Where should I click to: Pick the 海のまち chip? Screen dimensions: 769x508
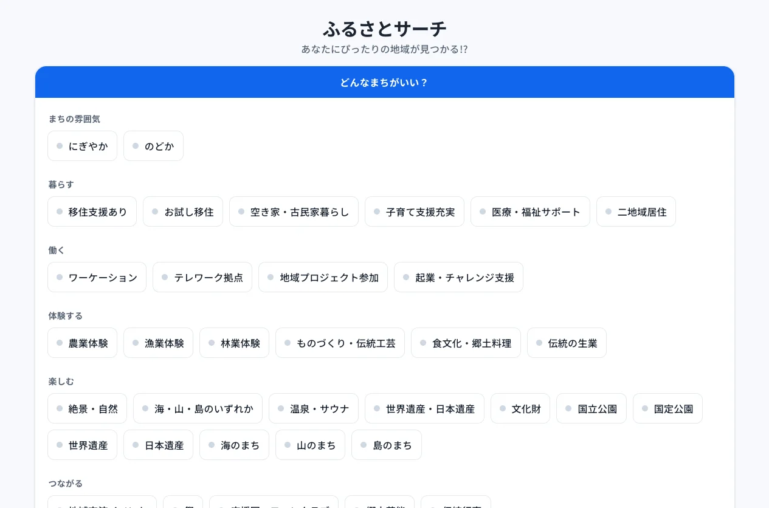[x=234, y=445]
